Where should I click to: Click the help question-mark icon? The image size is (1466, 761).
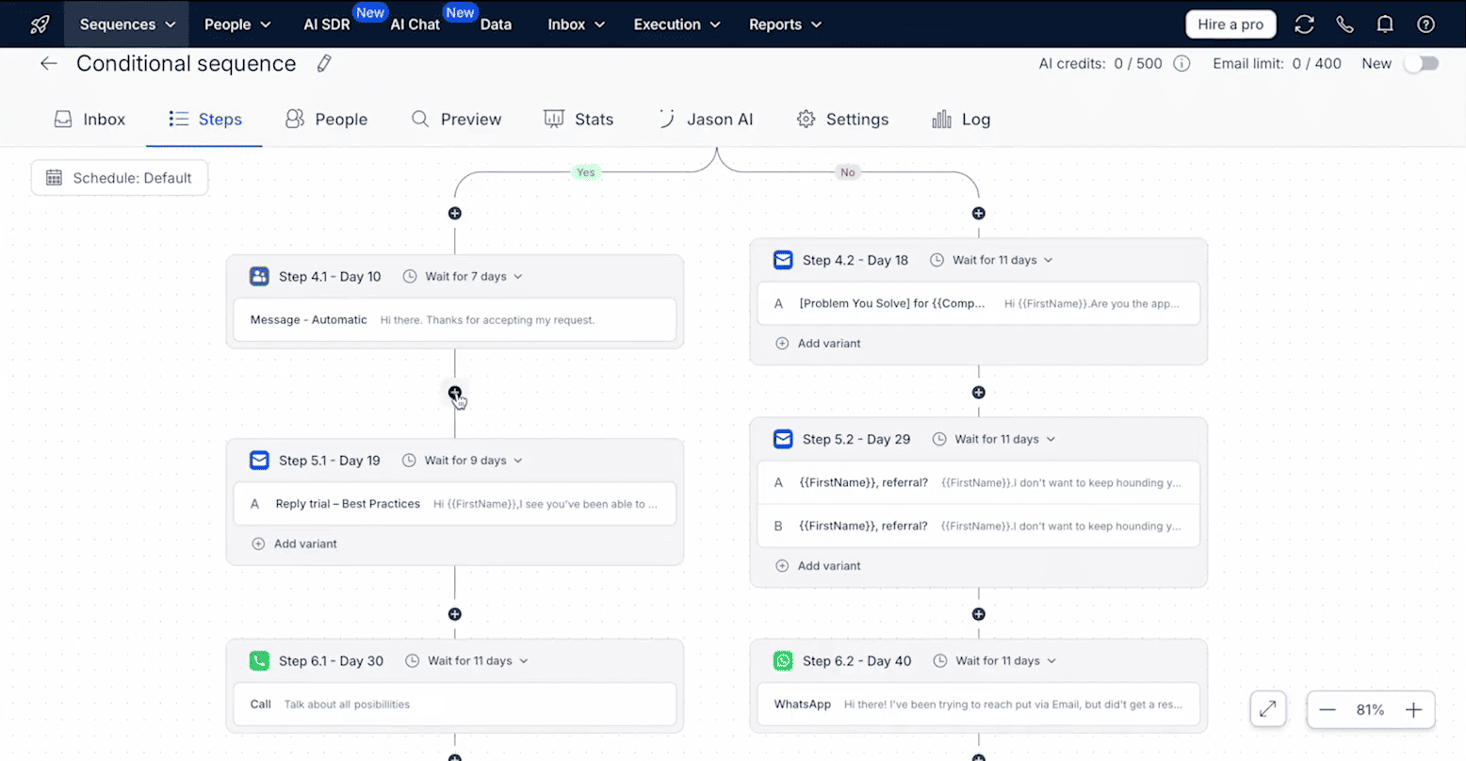click(x=1425, y=24)
